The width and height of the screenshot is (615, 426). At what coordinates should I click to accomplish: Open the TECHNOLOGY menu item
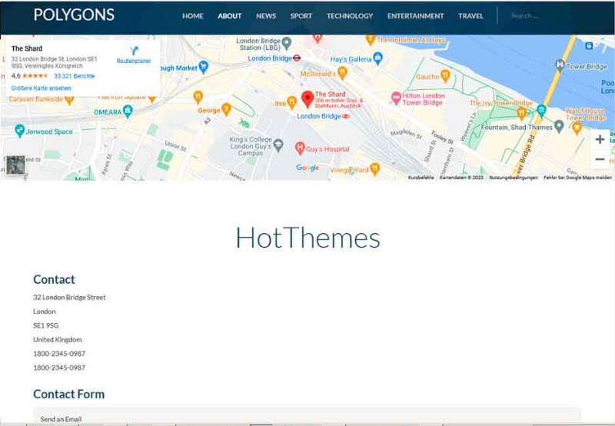pyautogui.click(x=350, y=16)
